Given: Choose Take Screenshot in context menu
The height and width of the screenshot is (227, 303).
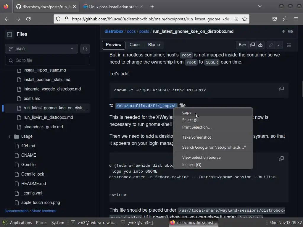Looking at the screenshot, I should coord(213,137).
